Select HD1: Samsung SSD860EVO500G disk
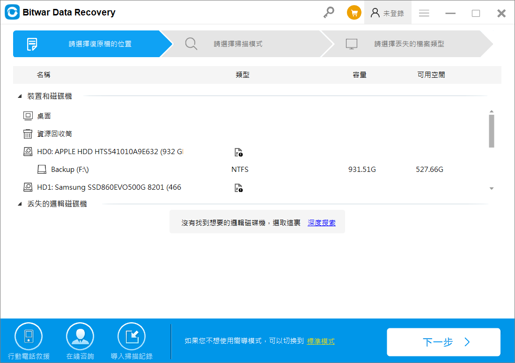Image resolution: width=515 pixels, height=363 pixels. [x=109, y=187]
